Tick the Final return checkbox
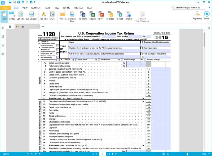This screenshot has width=212, height=156. (x=99, y=60)
